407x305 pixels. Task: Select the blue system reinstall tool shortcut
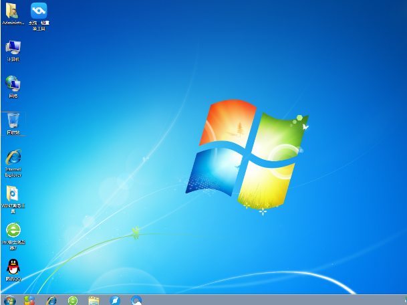coord(39,17)
